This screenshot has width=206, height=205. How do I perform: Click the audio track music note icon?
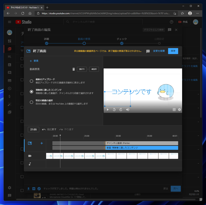click(30, 164)
